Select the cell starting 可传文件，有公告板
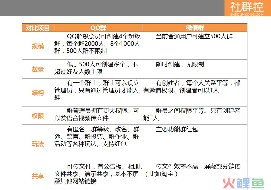Image resolution: width=271 pixels, height=190 pixels. click(x=98, y=176)
